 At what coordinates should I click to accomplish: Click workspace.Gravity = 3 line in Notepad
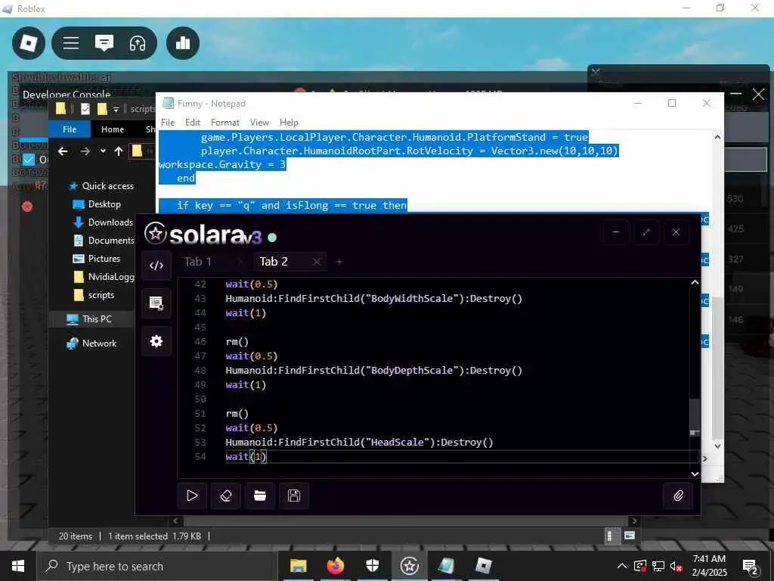(x=222, y=164)
